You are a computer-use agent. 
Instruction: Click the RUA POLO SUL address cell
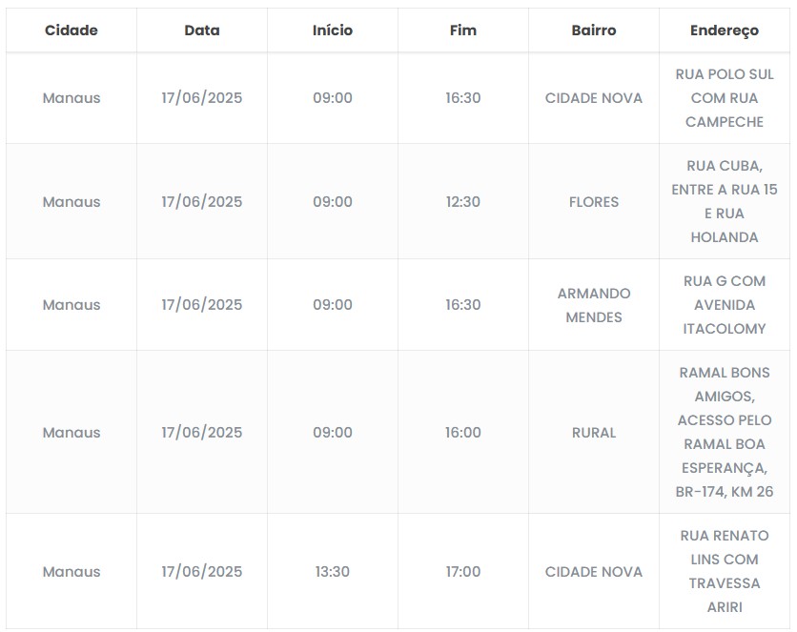point(725,98)
